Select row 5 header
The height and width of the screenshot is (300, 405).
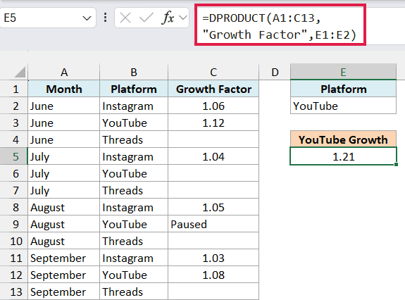pyautogui.click(x=14, y=157)
